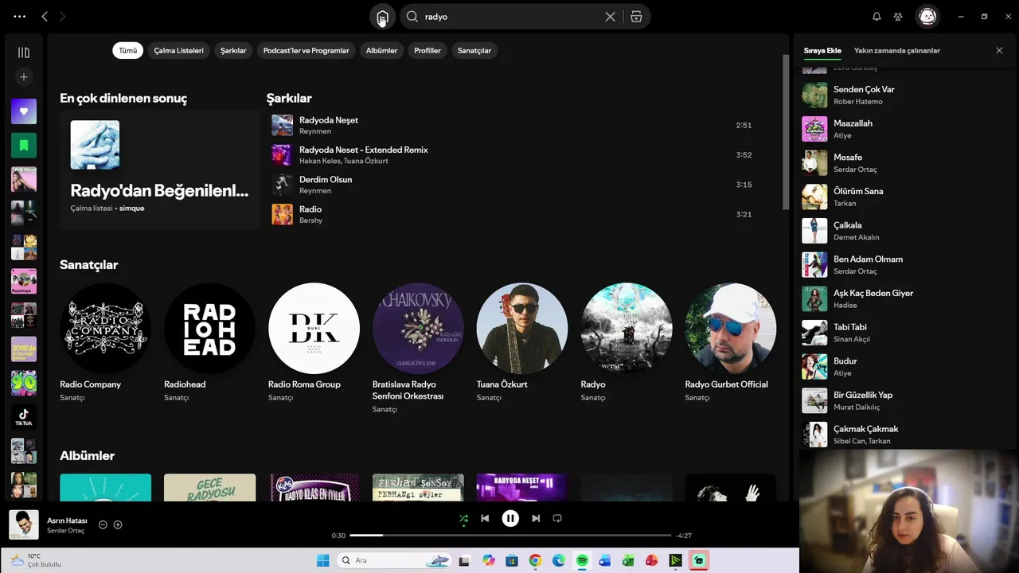Skip to next track

536,518
